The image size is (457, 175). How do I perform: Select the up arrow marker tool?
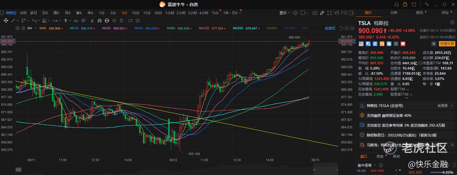(66, 21)
